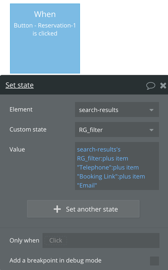
Task: Click the plus icon beside Set another state
Action: [x=57, y=209]
